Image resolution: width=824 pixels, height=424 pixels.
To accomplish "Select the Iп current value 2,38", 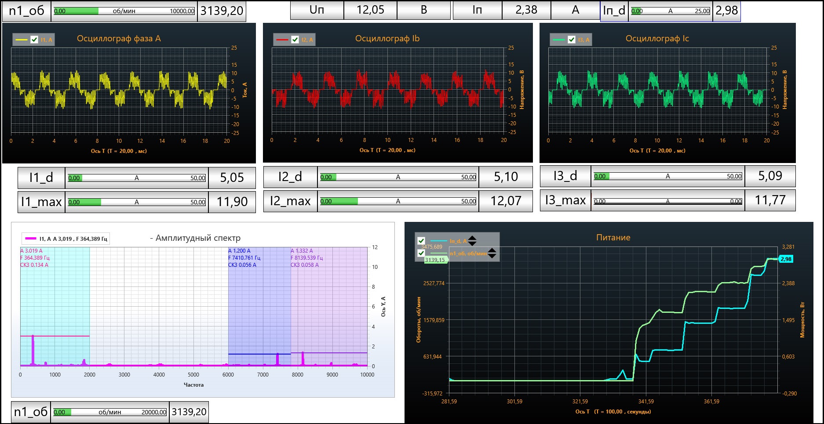I will tap(526, 10).
